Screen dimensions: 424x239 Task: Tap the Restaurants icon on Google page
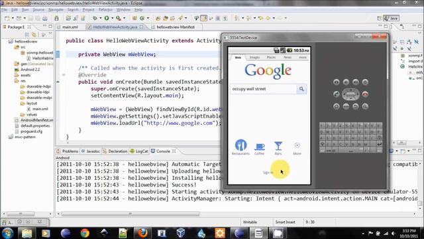coord(240,145)
